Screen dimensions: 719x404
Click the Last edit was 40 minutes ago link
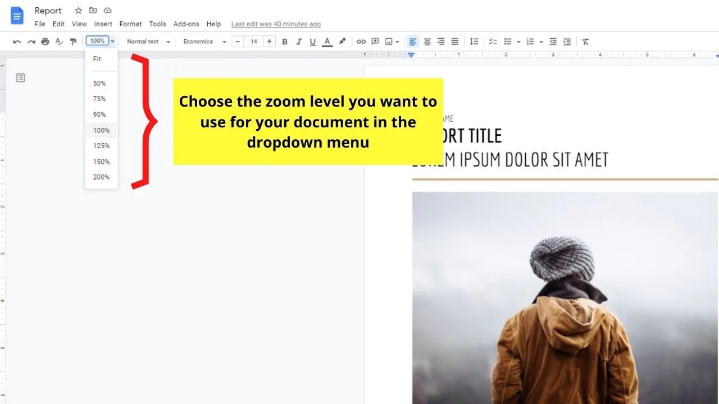pos(276,24)
